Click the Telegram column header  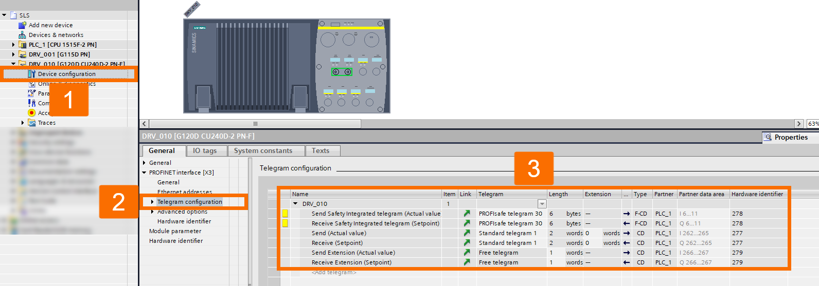(511, 194)
